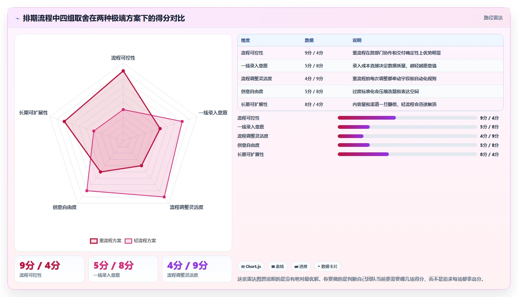Click the 9分 / 4分 流程可控性 data card

point(49,269)
